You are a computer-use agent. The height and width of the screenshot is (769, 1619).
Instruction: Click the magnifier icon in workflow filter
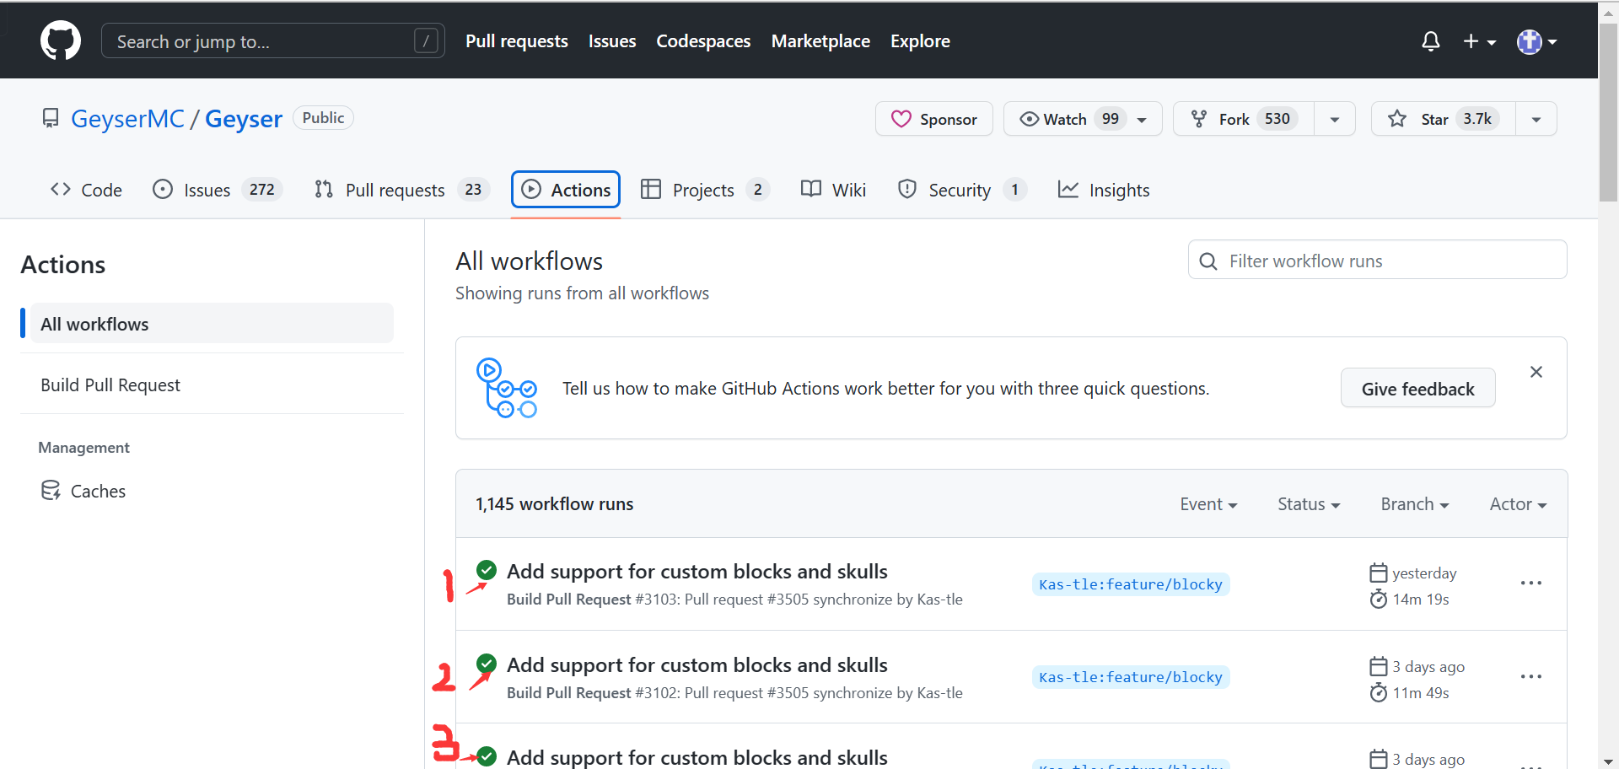[1208, 261]
